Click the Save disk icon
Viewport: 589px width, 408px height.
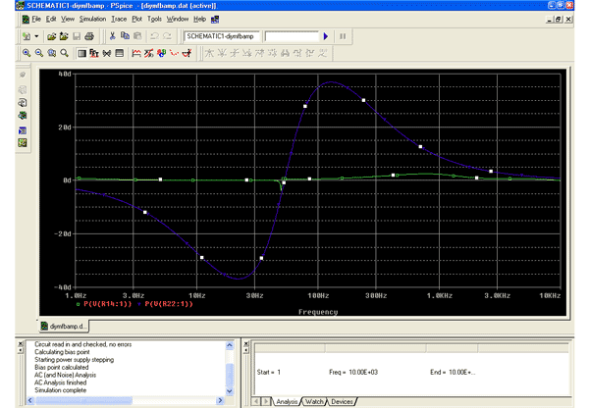pyautogui.click(x=77, y=36)
